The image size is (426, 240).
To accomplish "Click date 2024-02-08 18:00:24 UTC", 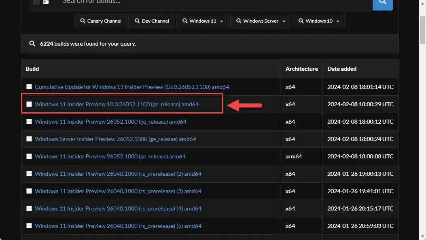I will point(360,139).
